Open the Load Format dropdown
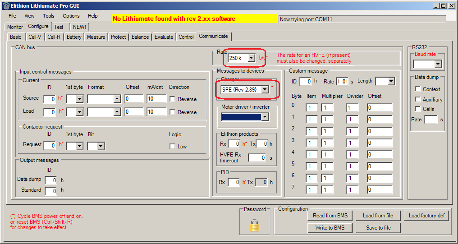 (117, 111)
